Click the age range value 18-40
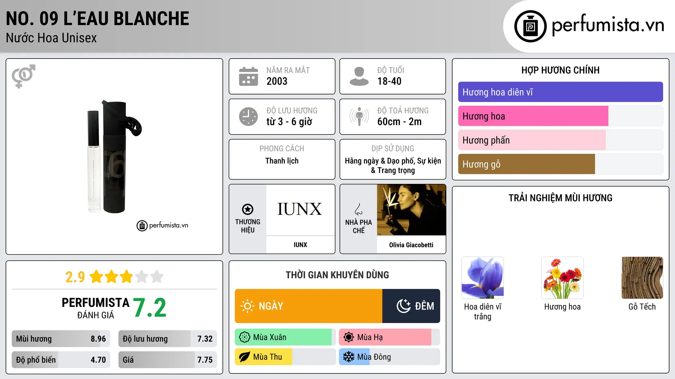The width and height of the screenshot is (675, 379). point(389,81)
